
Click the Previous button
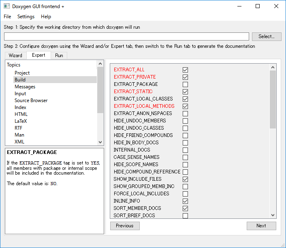click(x=125, y=226)
